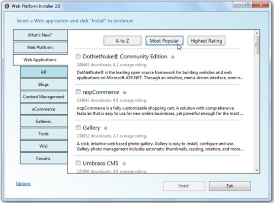Select the Gallery checkbox
This screenshot has height=203, width=274.
78,127
